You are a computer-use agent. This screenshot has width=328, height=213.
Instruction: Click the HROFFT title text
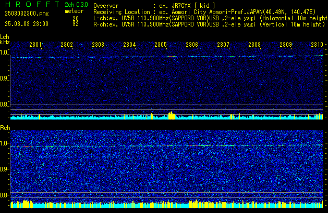point(32,4)
